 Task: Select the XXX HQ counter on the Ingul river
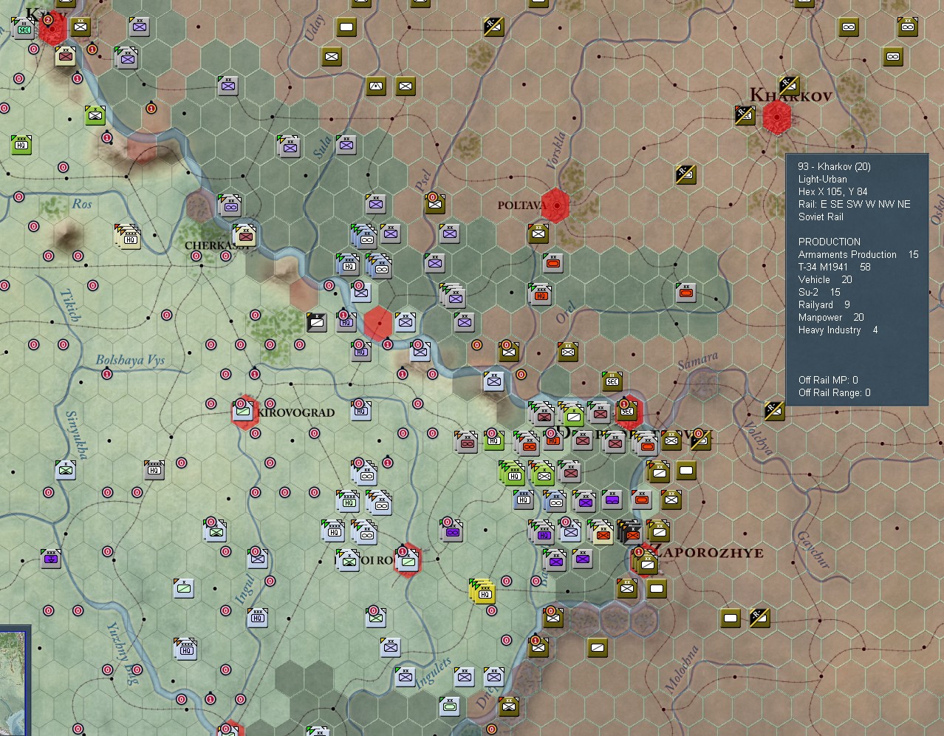257,618
